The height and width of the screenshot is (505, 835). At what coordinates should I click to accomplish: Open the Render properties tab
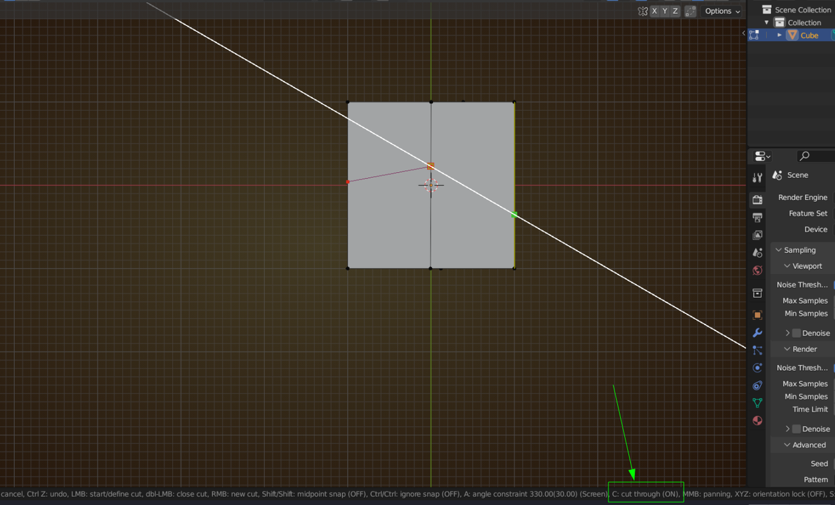[x=757, y=200]
